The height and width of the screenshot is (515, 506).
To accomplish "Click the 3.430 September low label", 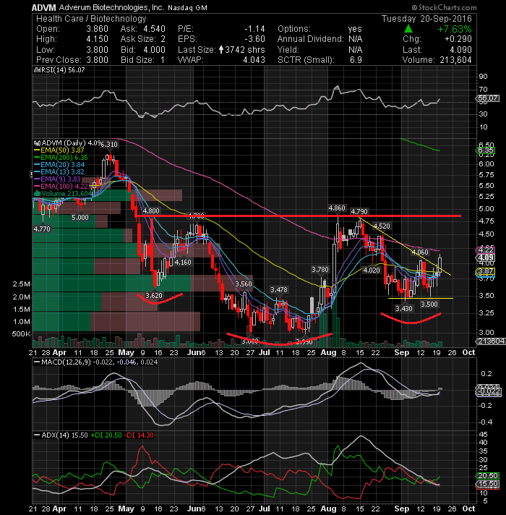I will click(404, 308).
